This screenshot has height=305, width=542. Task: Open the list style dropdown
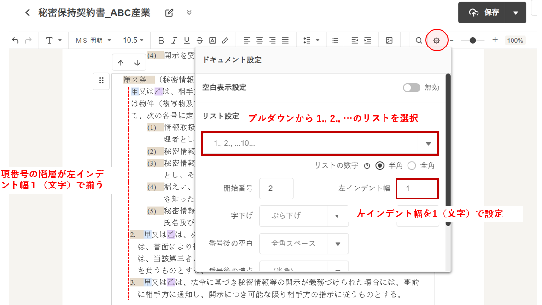[428, 143]
